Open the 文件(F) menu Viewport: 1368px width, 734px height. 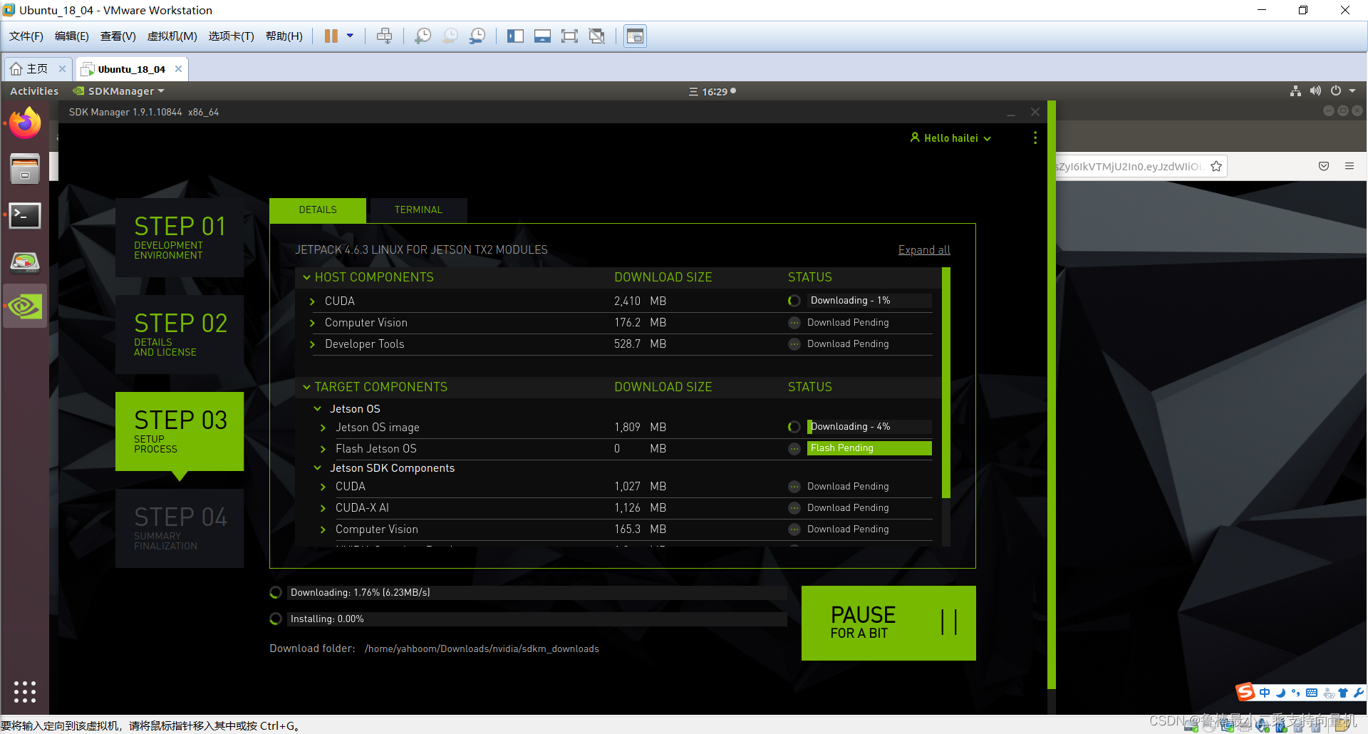tap(26, 36)
